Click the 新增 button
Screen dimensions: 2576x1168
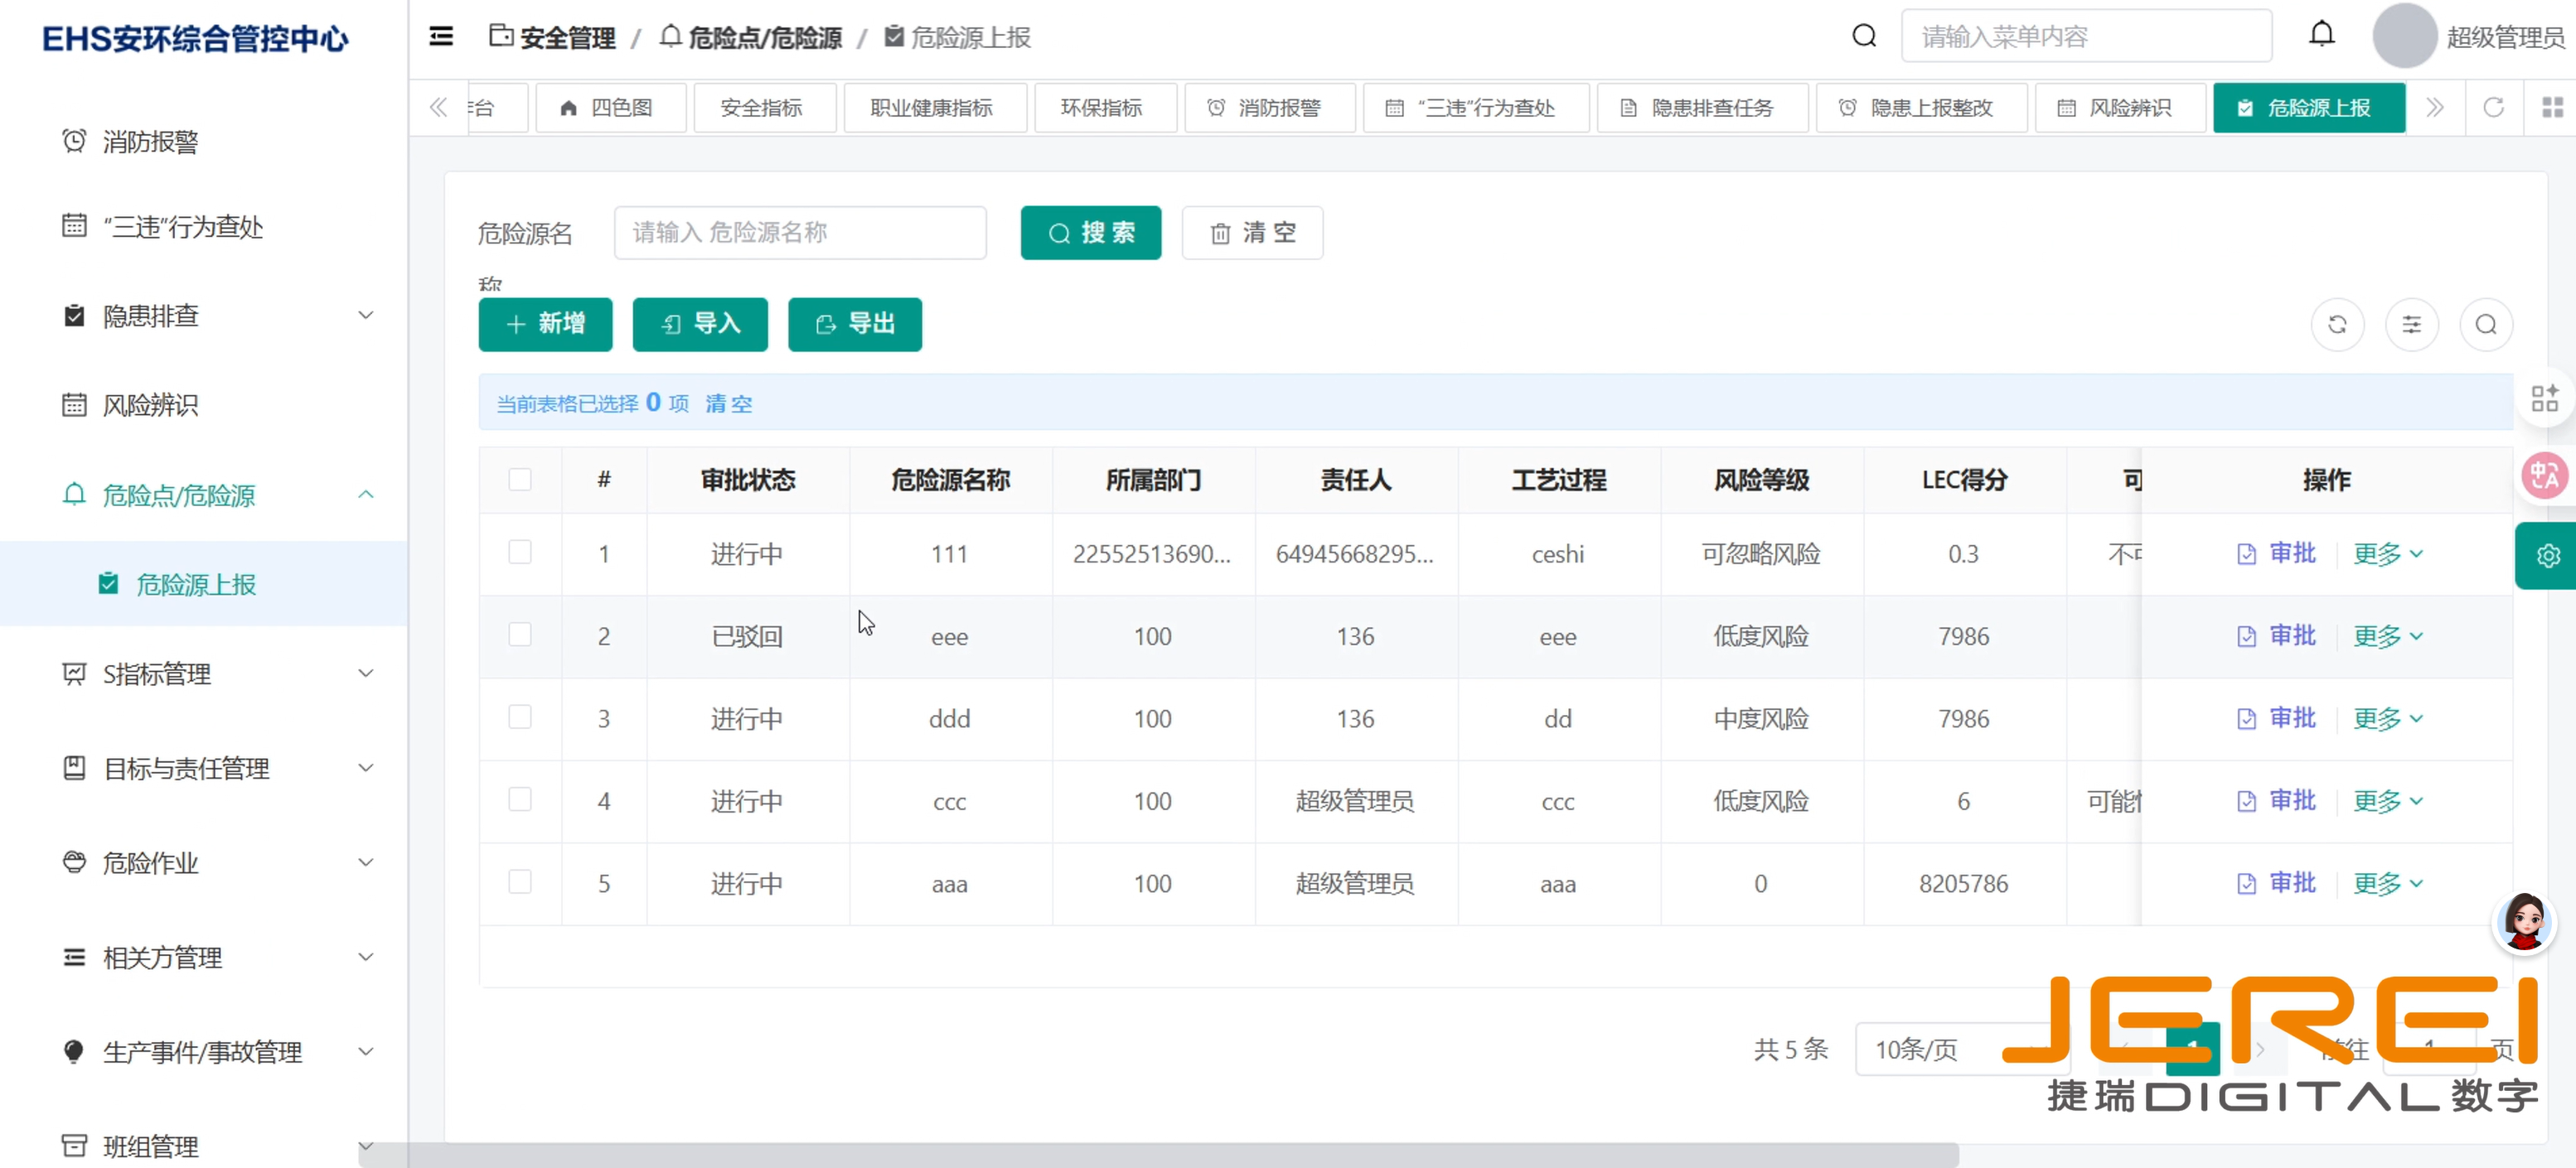[545, 325]
